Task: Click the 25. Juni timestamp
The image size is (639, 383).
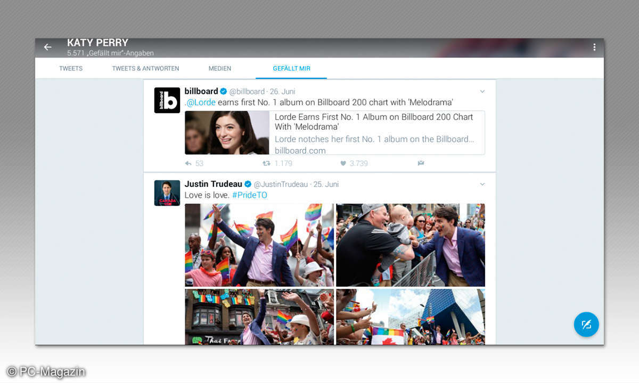Action: [x=326, y=184]
